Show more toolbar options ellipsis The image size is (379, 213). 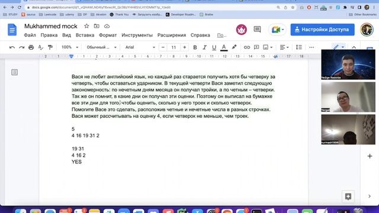[311, 47]
